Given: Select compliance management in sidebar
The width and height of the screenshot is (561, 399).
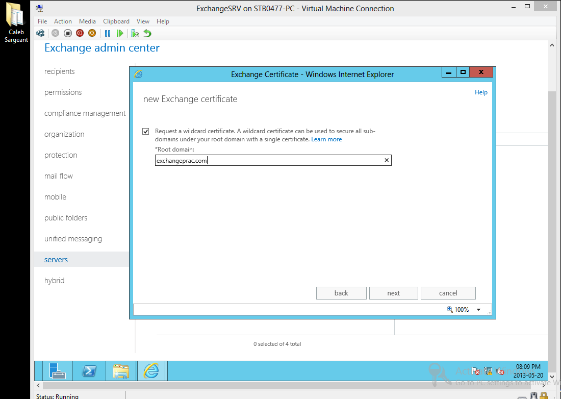Looking at the screenshot, I should tap(85, 113).
